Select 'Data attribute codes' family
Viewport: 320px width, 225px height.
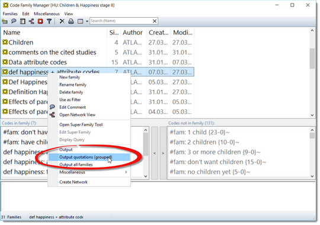click(98, 62)
